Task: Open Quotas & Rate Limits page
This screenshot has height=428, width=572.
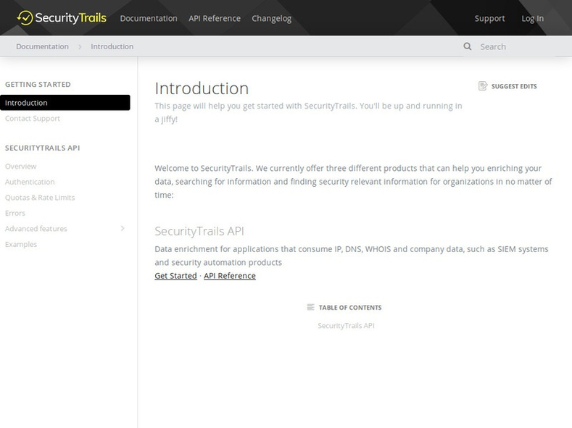Action: [x=40, y=198]
